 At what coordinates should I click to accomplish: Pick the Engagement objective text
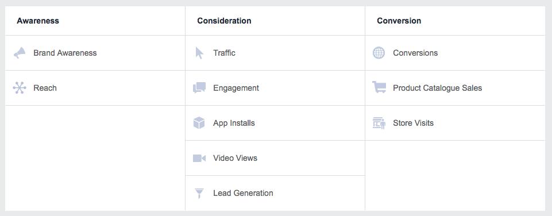[x=236, y=88]
